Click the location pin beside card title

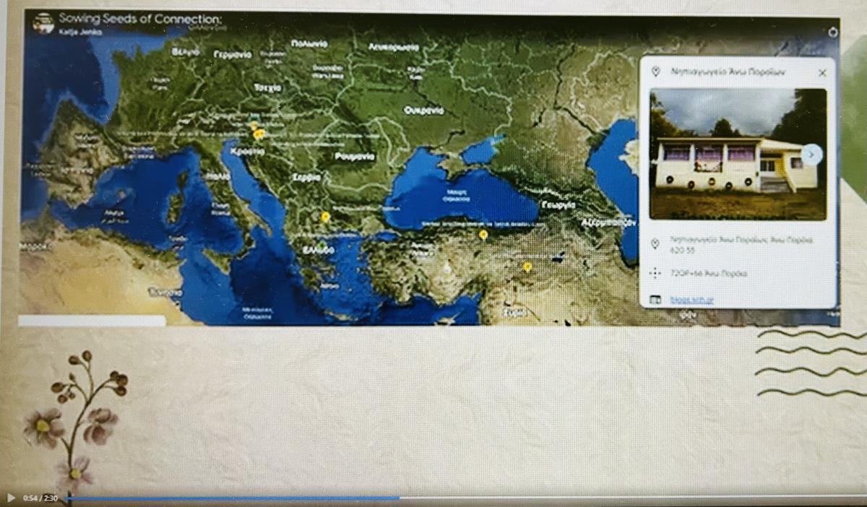(x=655, y=72)
